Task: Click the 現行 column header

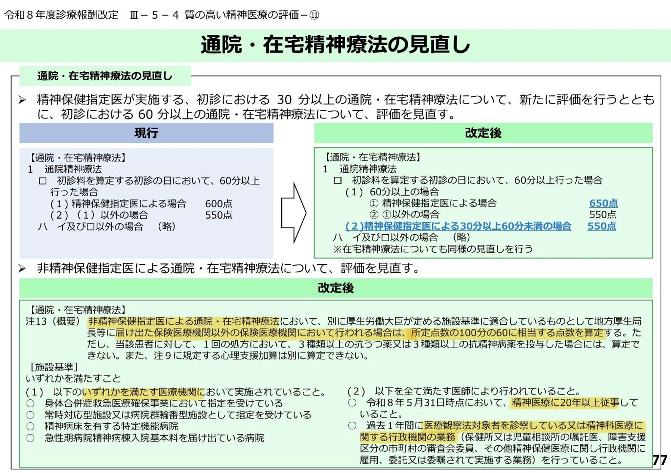Action: [146, 133]
